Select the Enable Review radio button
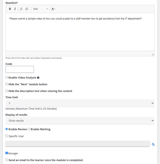 point(7,129)
